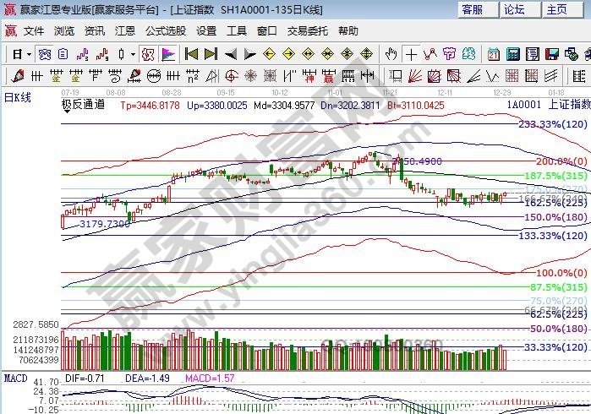The height and width of the screenshot is (414, 591).
Task: Jump to first bar with skip-to-start icon
Action: pyautogui.click(x=191, y=54)
